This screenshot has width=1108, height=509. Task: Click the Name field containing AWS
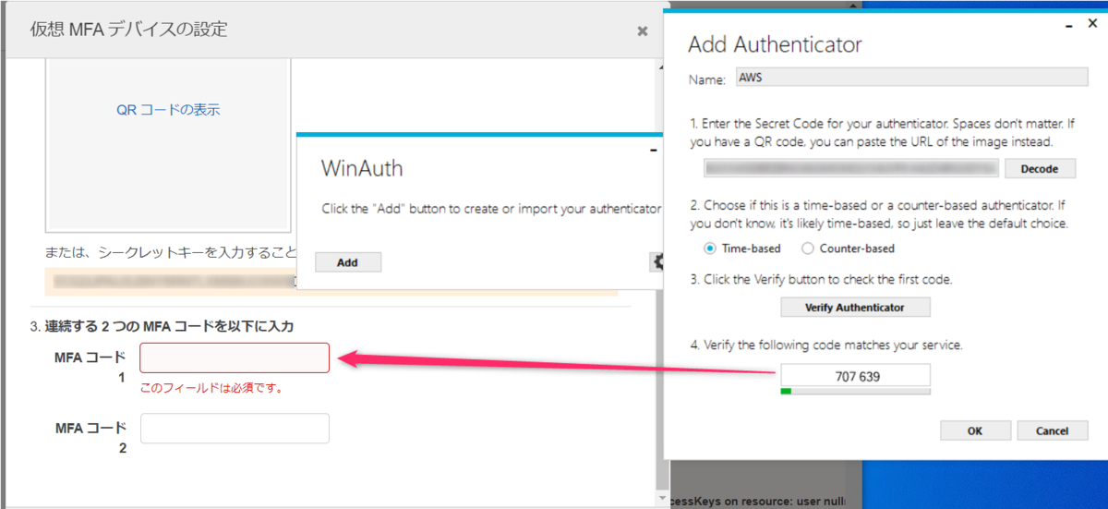(912, 79)
